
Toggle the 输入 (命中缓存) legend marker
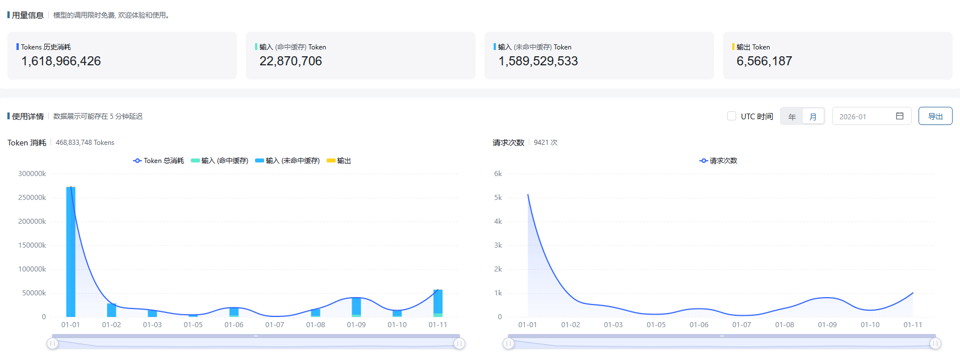[195, 161]
